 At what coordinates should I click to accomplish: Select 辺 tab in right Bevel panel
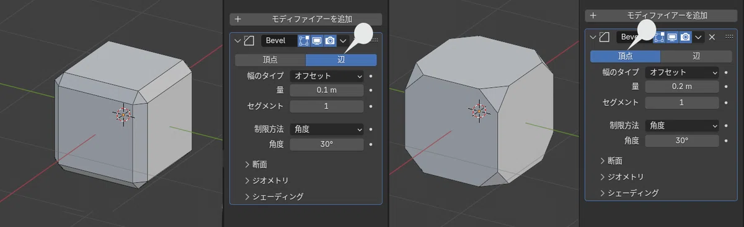[696, 56]
